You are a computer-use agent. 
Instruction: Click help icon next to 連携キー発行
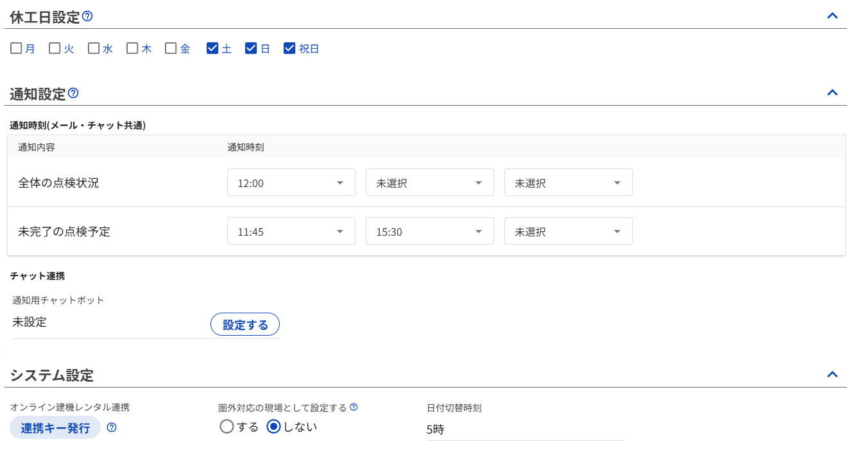(112, 427)
